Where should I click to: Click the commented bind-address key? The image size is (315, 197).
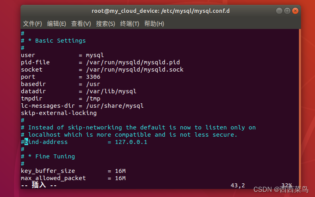[x=44, y=142]
